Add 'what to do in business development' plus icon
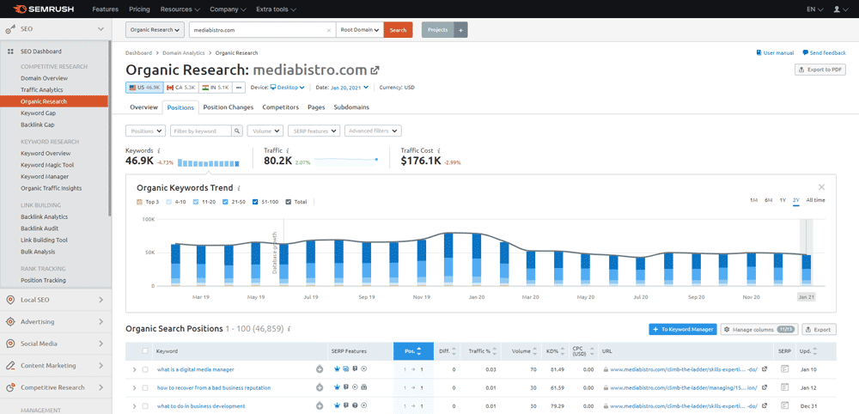The height and width of the screenshot is (414, 859). (320, 405)
